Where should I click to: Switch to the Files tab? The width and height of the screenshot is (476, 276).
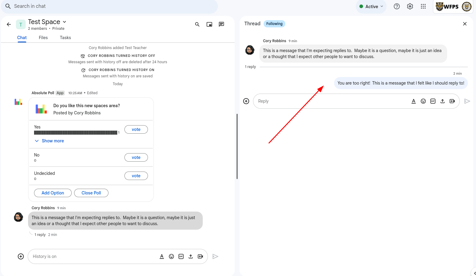point(43,38)
